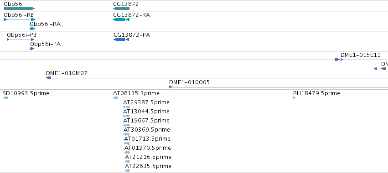388x173 pixels.
Task: Click the Obp56i-PA protein arrow
Action: [32, 49]
